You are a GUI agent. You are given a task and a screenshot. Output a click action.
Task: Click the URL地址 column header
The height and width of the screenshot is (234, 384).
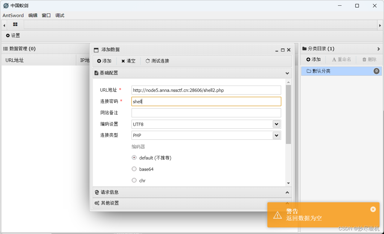click(x=39, y=60)
